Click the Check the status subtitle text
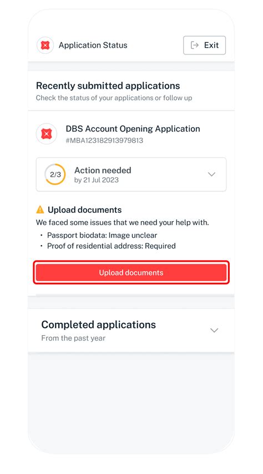Screen dimensions: 263x474 click(x=114, y=98)
